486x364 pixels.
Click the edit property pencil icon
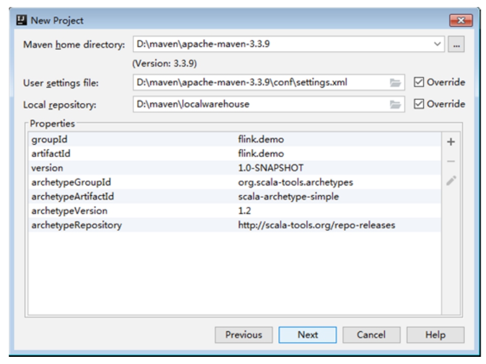click(451, 180)
